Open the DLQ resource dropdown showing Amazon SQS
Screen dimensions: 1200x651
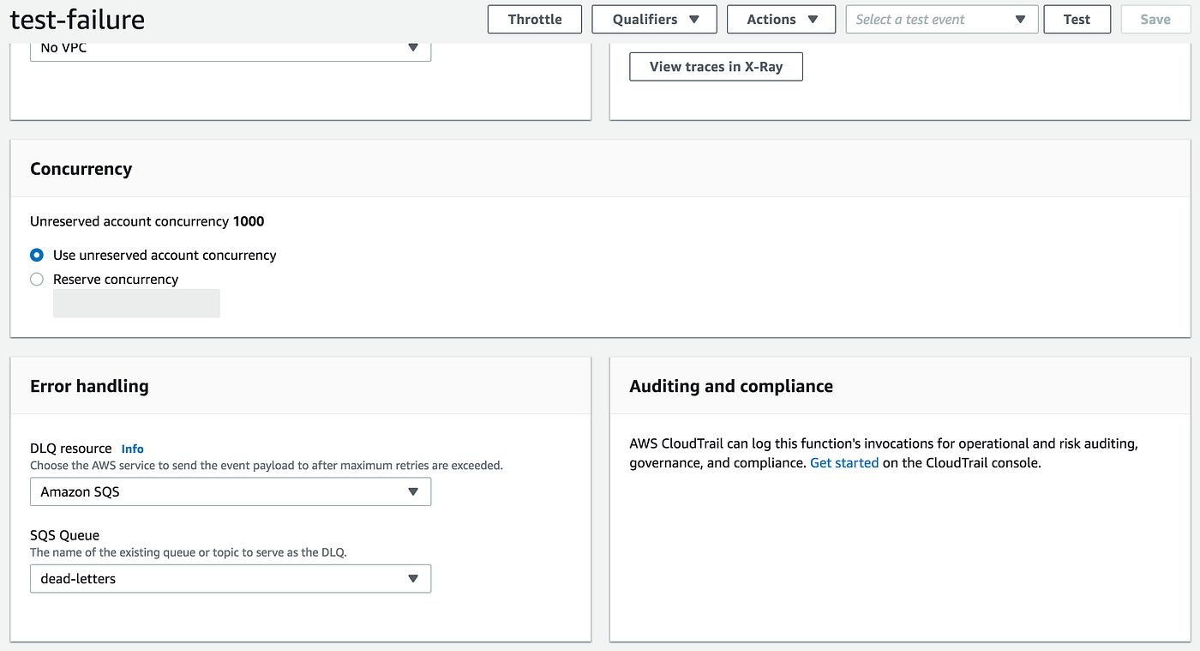click(x=230, y=491)
